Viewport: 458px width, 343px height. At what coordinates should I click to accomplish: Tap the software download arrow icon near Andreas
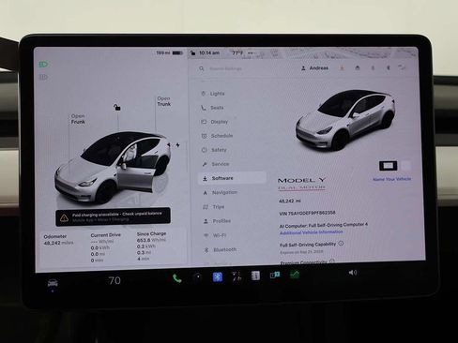pos(342,67)
